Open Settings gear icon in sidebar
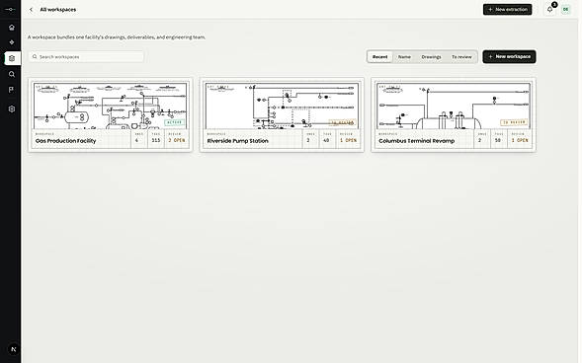This screenshot has height=363, width=582. click(x=12, y=109)
